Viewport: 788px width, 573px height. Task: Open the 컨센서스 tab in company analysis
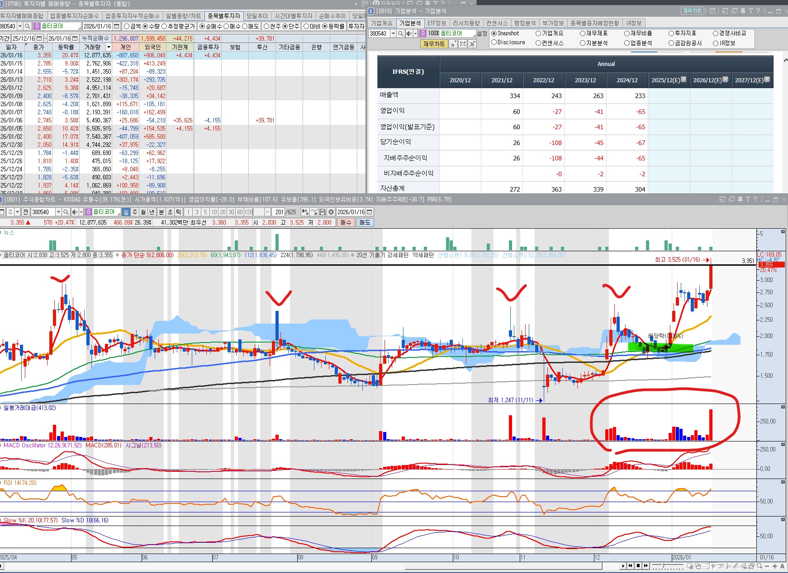pyautogui.click(x=497, y=23)
